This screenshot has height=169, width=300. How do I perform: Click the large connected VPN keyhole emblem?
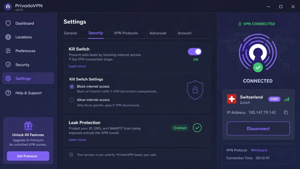click(258, 53)
